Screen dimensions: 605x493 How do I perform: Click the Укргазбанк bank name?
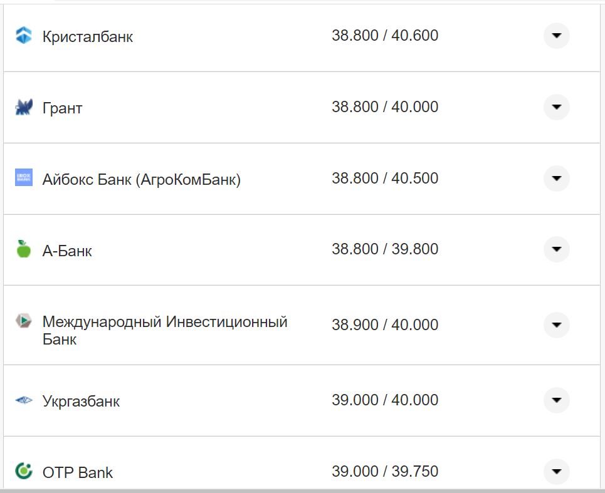coord(80,401)
